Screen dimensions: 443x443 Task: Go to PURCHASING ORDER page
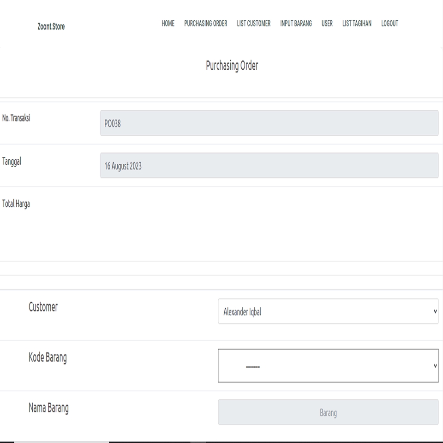click(206, 24)
